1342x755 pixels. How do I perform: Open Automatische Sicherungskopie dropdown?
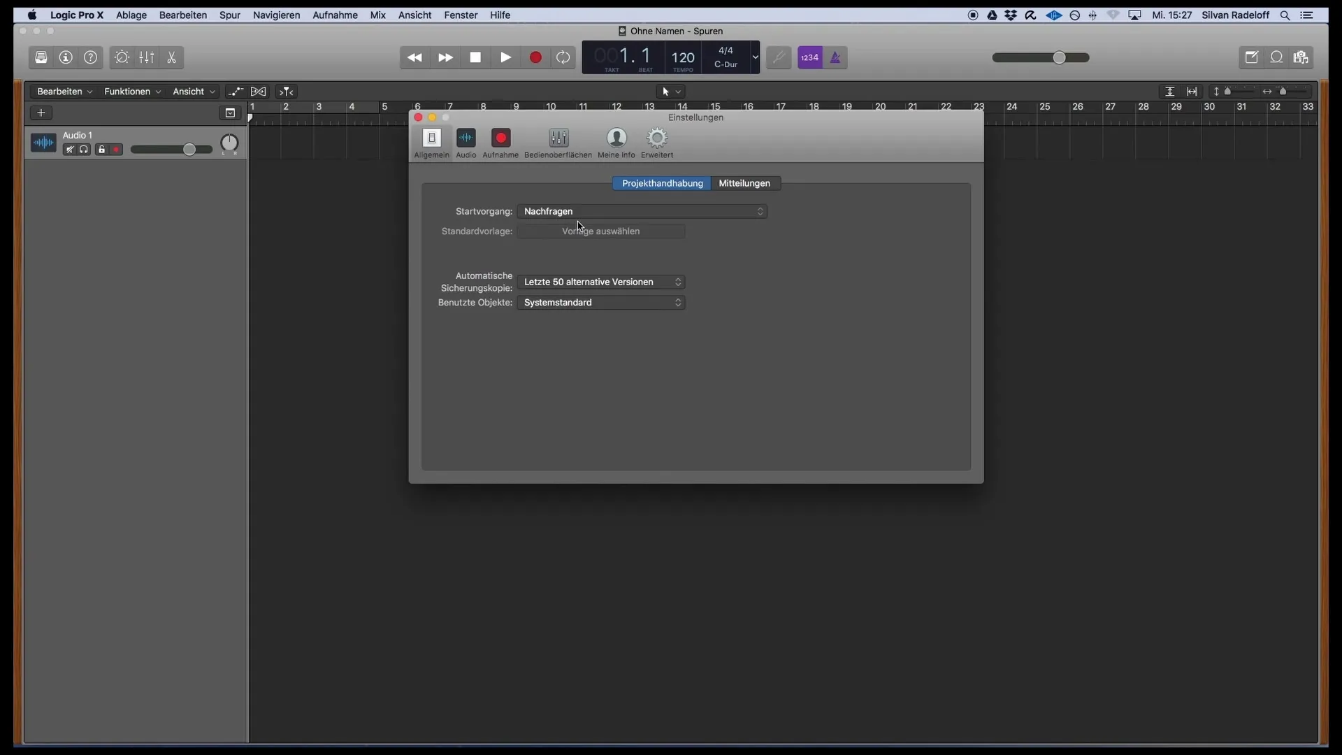coord(601,282)
